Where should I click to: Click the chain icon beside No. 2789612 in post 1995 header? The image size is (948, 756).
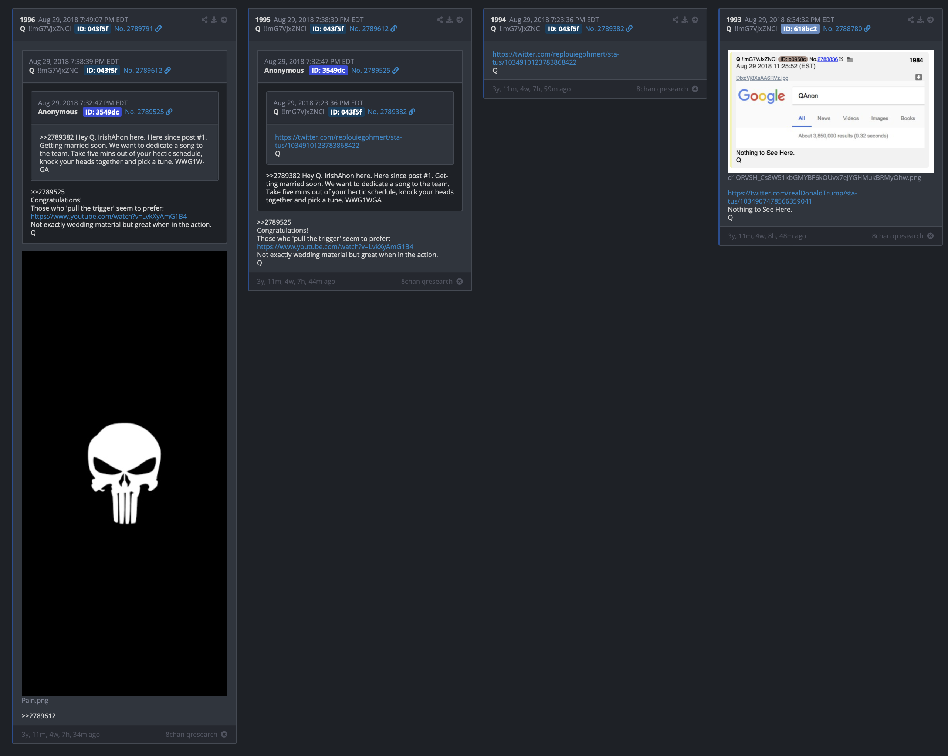click(394, 28)
